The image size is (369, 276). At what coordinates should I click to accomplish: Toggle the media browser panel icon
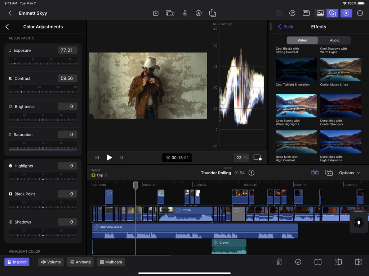[320, 13]
